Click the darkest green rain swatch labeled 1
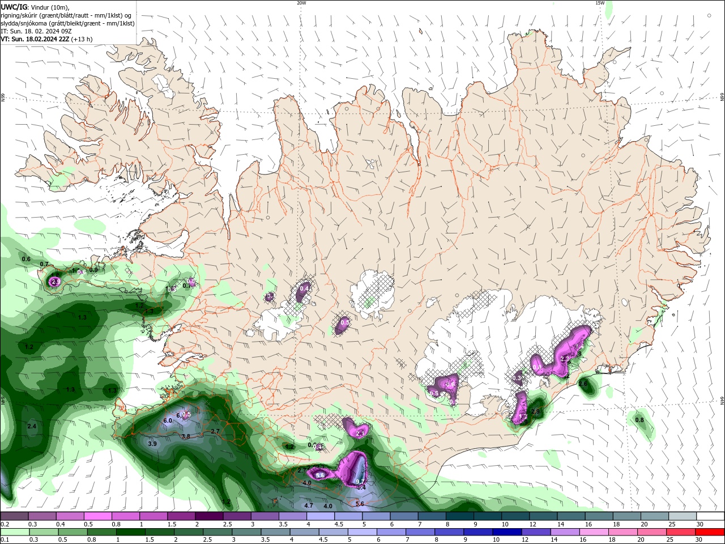 click(130, 532)
